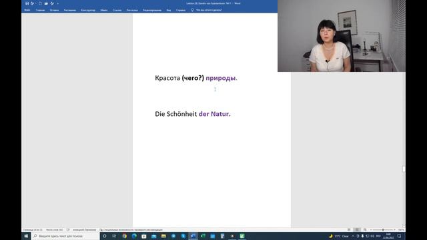Open Microsoft Store from taskbar
Viewport: 427px width, 240px height.
pos(144,236)
